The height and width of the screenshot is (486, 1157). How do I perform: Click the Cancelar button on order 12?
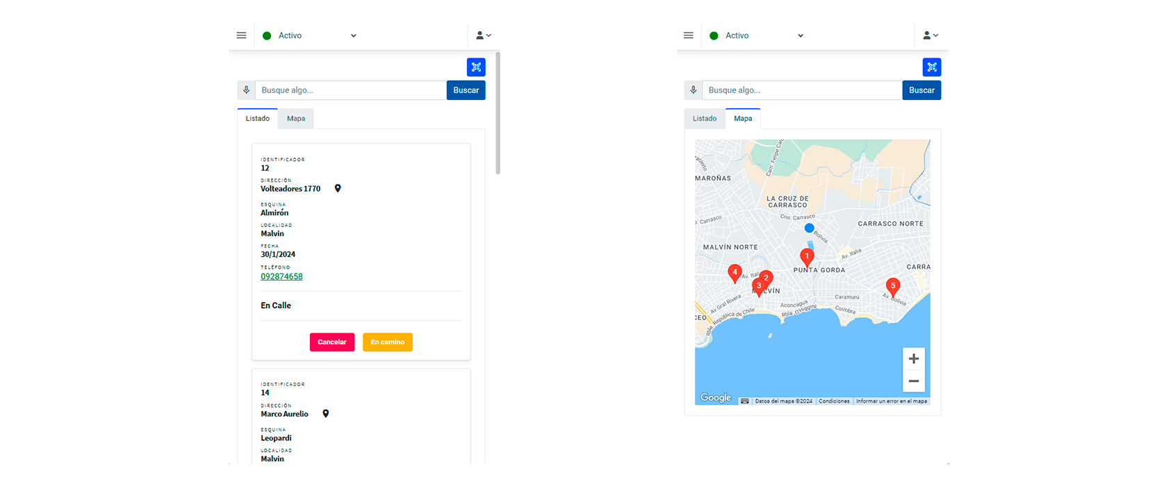(x=331, y=342)
